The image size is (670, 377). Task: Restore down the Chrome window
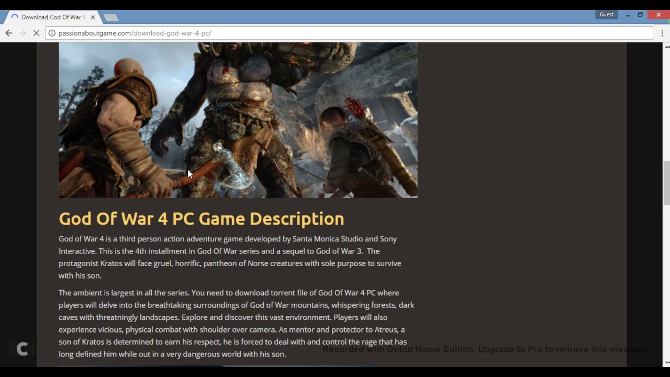640,15
